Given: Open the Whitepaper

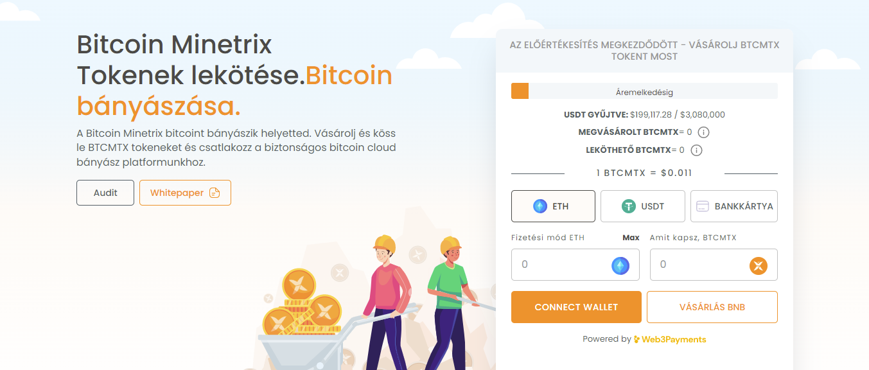Looking at the screenshot, I should [185, 193].
